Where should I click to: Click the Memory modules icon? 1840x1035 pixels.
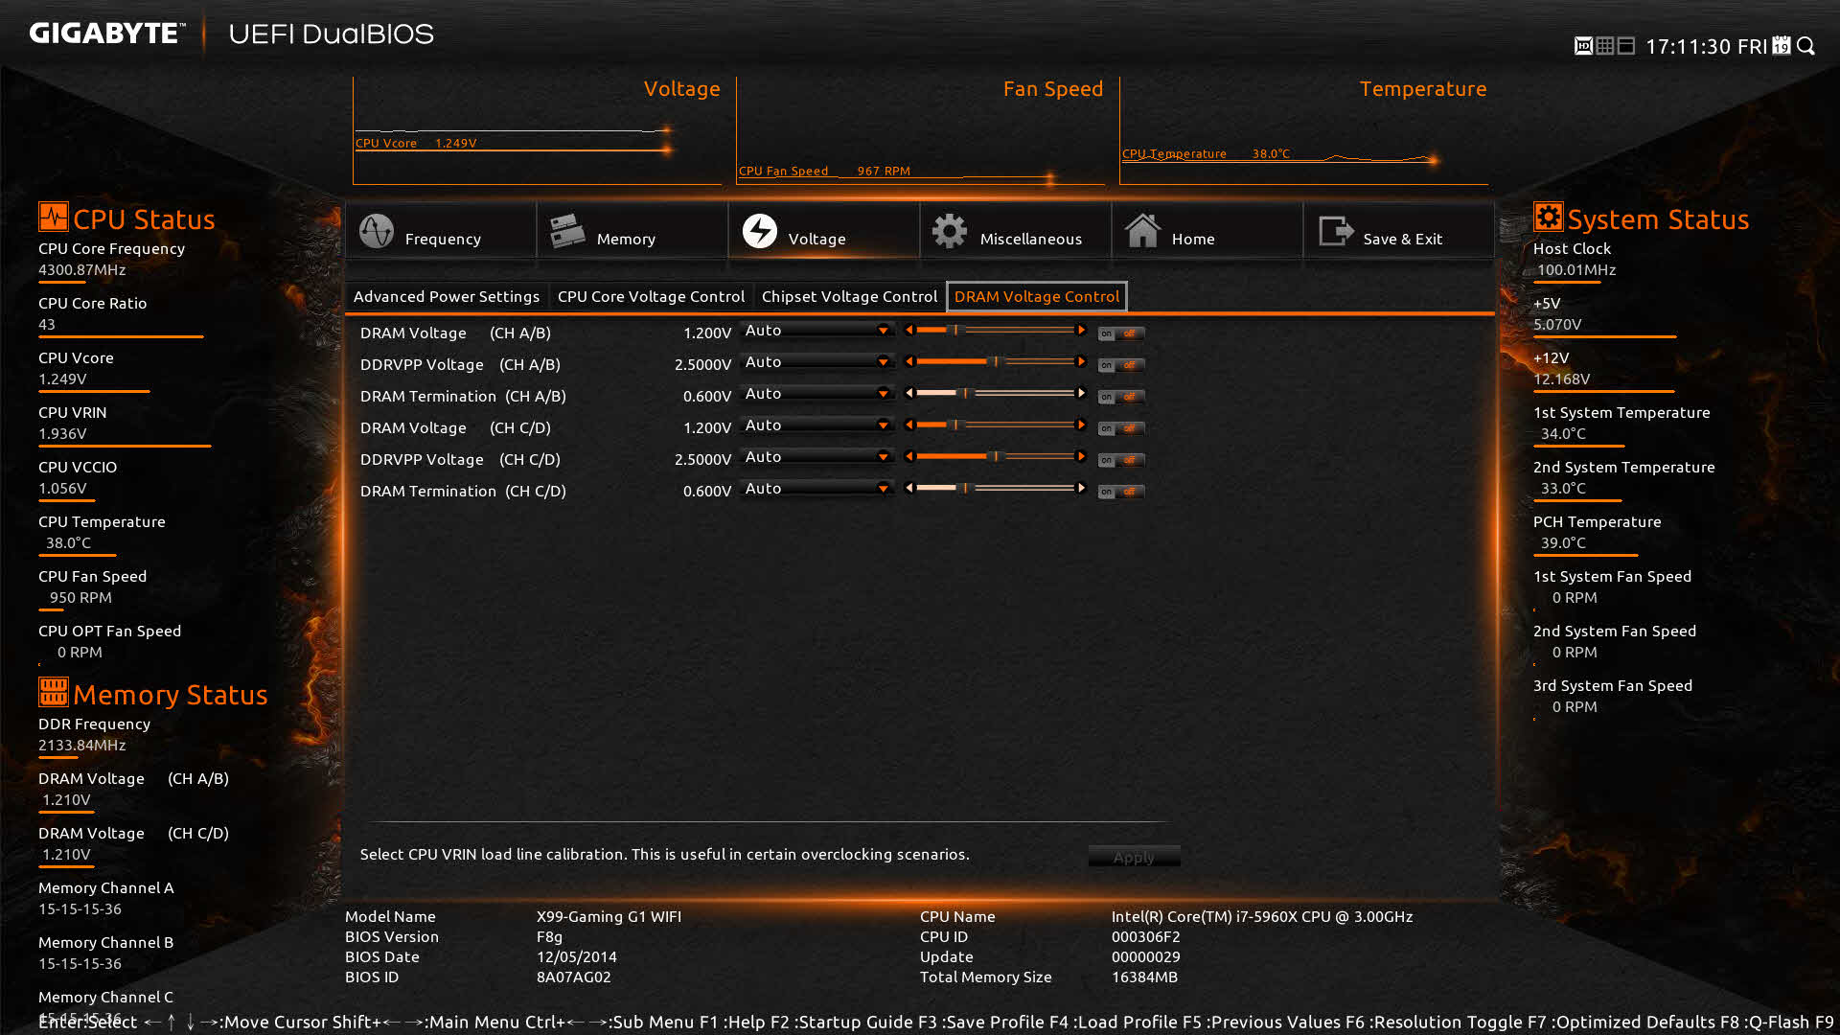[566, 231]
